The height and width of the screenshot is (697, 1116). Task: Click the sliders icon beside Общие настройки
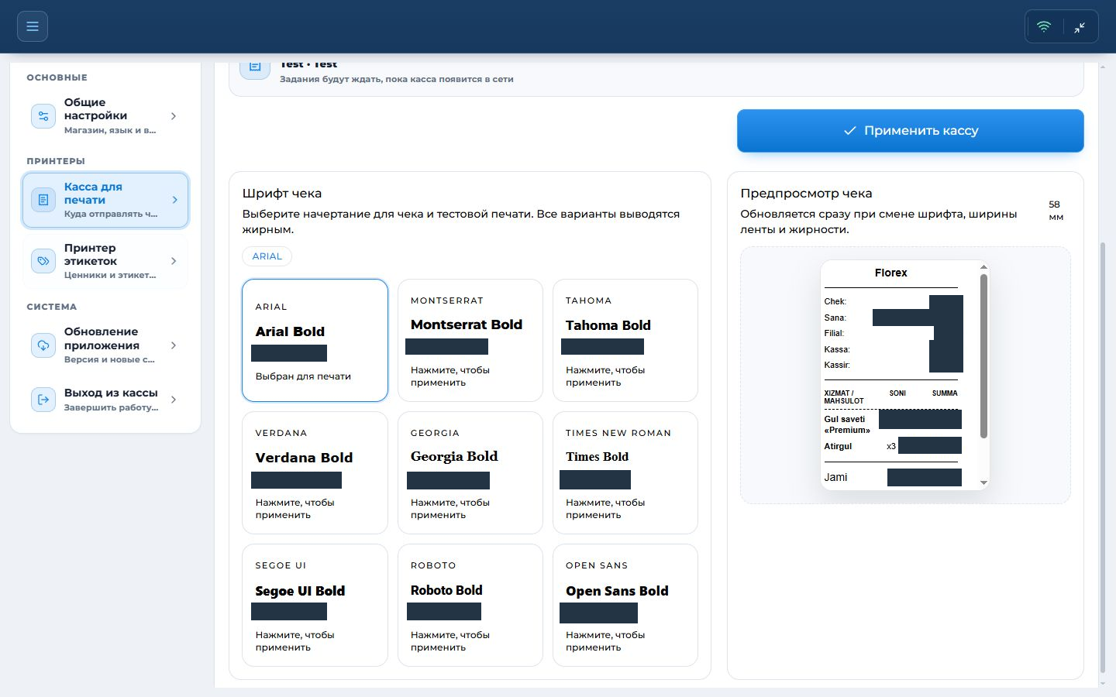click(43, 116)
